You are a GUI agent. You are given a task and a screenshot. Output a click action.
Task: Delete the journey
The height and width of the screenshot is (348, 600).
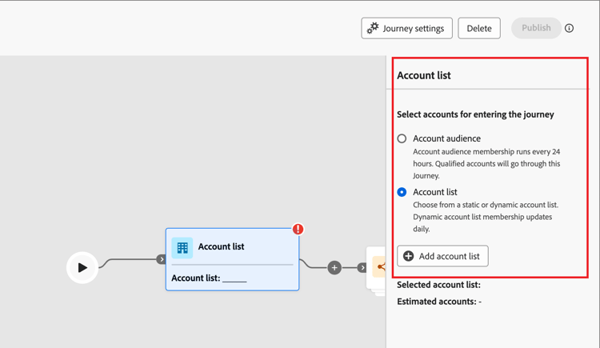click(x=479, y=28)
